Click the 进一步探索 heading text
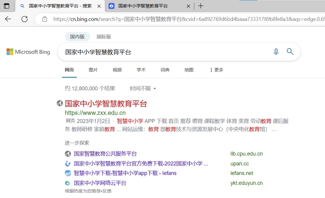Image resolution: width=325 pixels, height=198 pixels. (77, 143)
